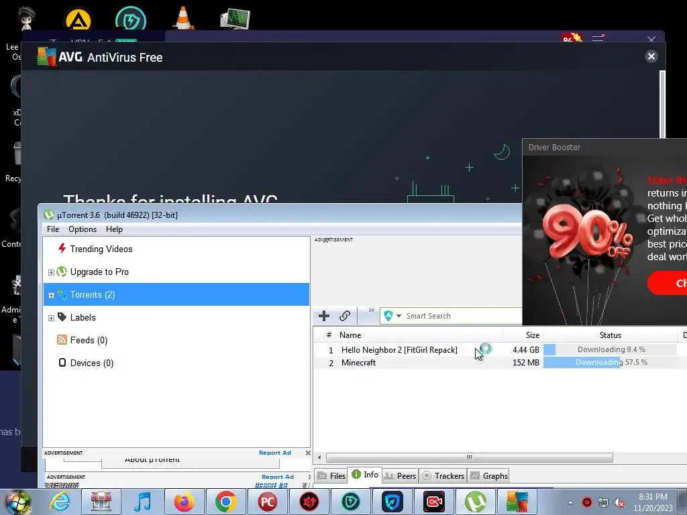Open the File menu in µTorrent

53,229
